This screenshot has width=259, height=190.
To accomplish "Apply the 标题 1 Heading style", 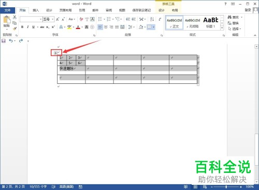I will click(x=211, y=23).
